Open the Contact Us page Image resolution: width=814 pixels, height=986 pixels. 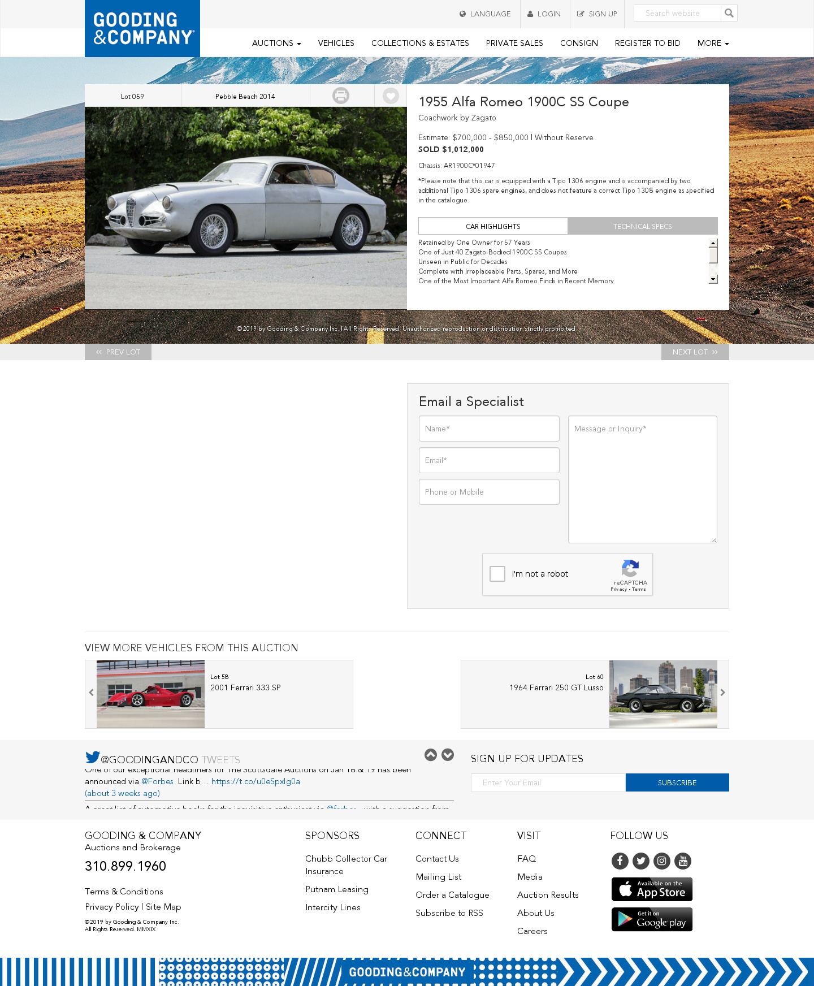(437, 859)
